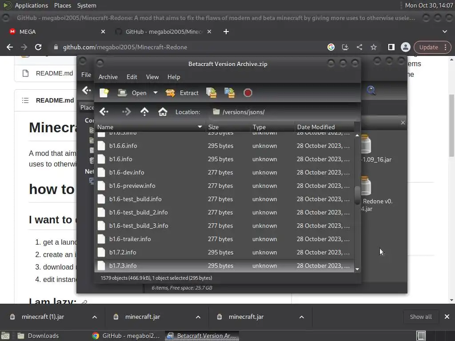Bookmark this page with star icon

373,47
